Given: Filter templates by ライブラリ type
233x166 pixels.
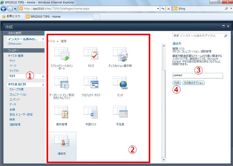Looking at the screenshot, I should (14, 71).
